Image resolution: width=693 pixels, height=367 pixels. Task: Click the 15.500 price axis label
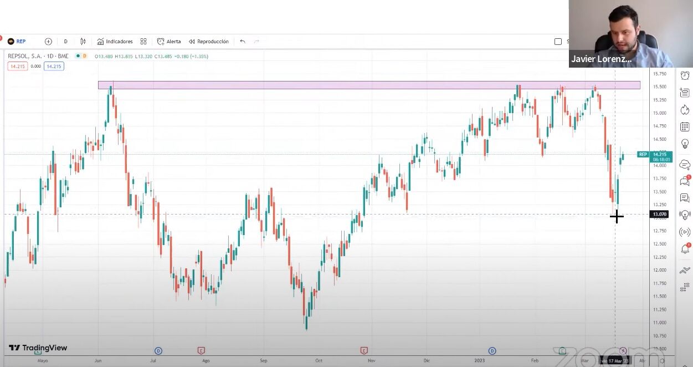pyautogui.click(x=659, y=86)
